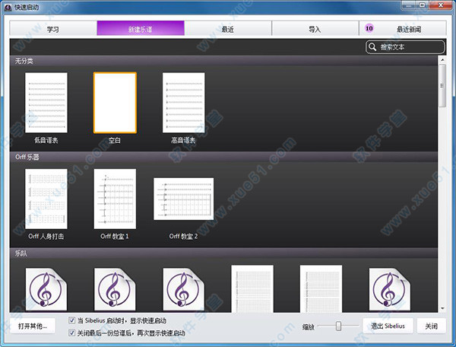The width and height of the screenshot is (456, 347).
Task: Click the magnifier icon in search box
Action: (x=373, y=47)
